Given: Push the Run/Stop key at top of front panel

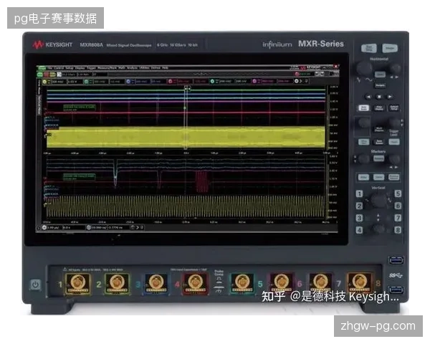Looking at the screenshot, I should point(369,48).
